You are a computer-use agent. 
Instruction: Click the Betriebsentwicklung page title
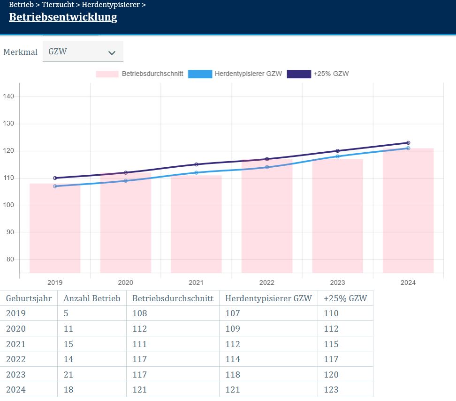click(x=63, y=18)
